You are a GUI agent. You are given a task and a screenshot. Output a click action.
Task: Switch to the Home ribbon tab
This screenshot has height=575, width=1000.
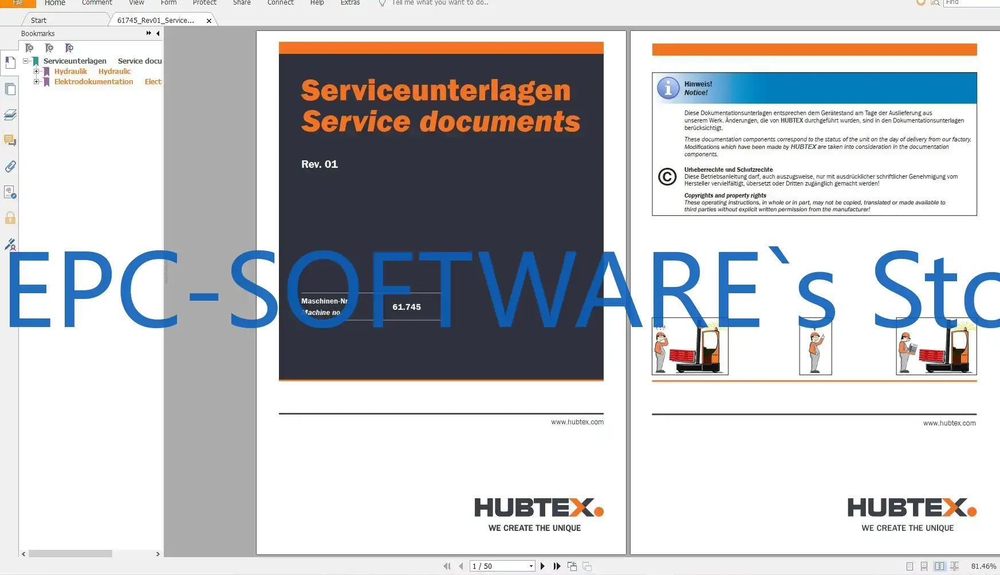point(55,3)
